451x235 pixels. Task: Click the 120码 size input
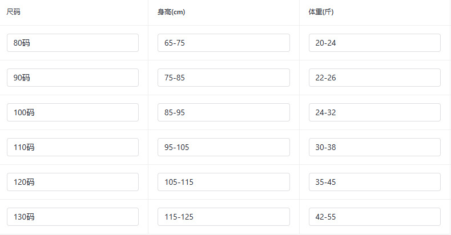click(73, 182)
